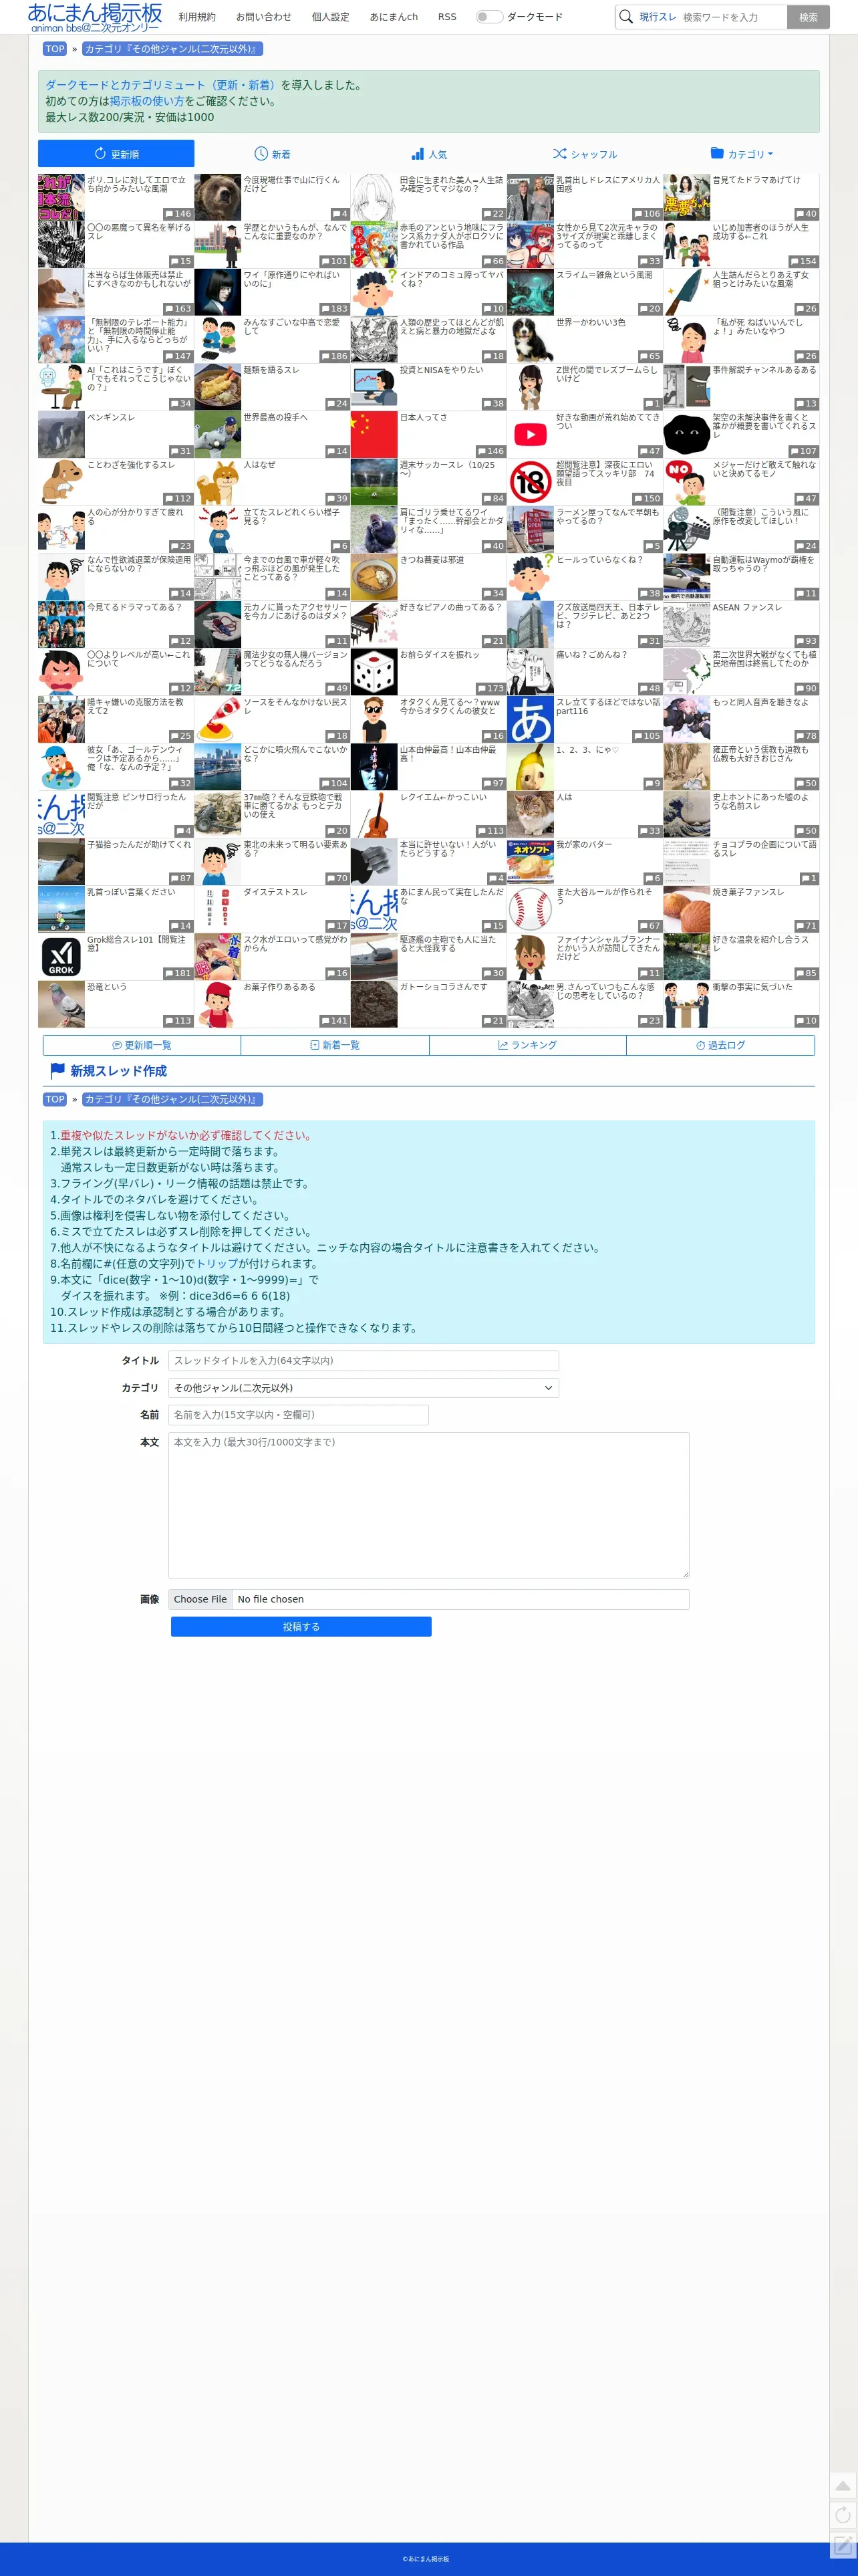Open white dice thread thumbnail
858x2576 pixels.
click(x=374, y=672)
